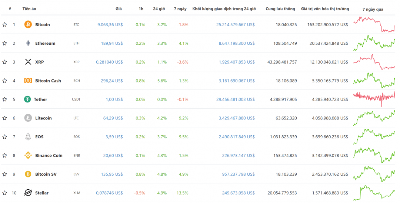This screenshot has height=203, width=400.
Task: Sort by Cung lưu thông header
Action: [x=280, y=9]
